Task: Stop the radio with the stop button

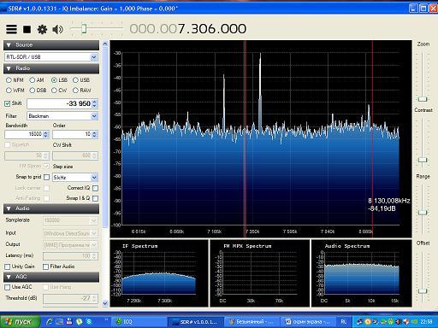Action: point(27,29)
